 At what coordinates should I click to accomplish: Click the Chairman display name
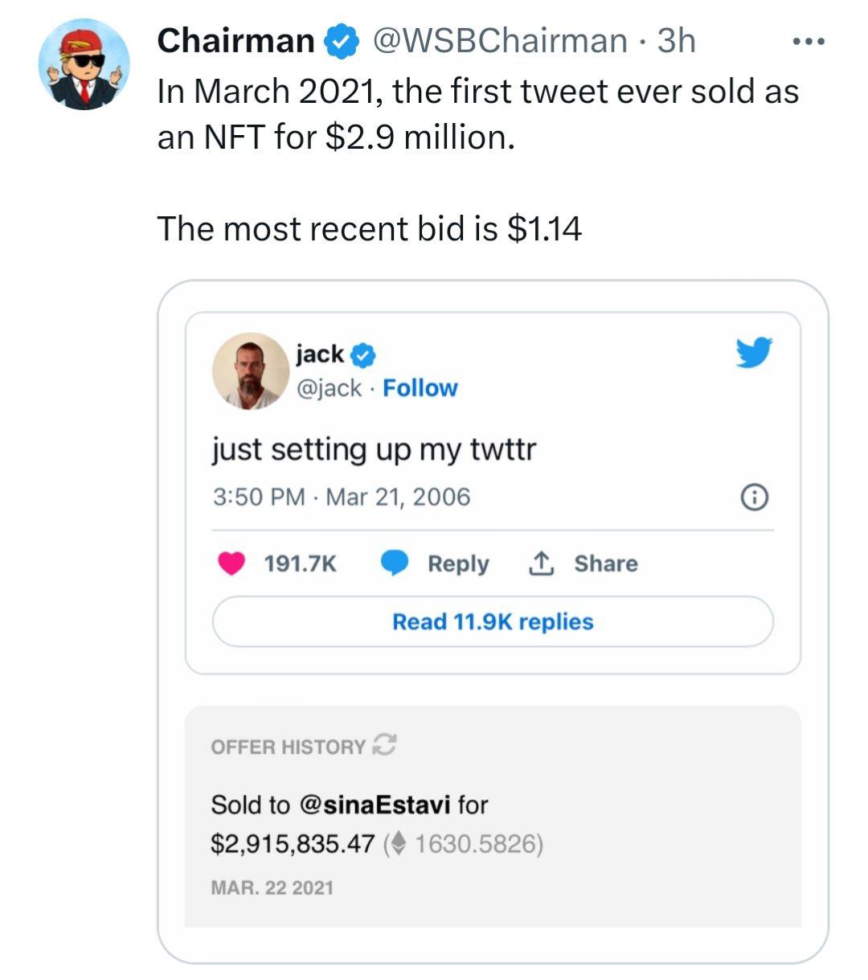click(235, 42)
